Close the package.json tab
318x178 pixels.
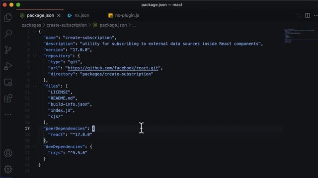[x=59, y=15]
